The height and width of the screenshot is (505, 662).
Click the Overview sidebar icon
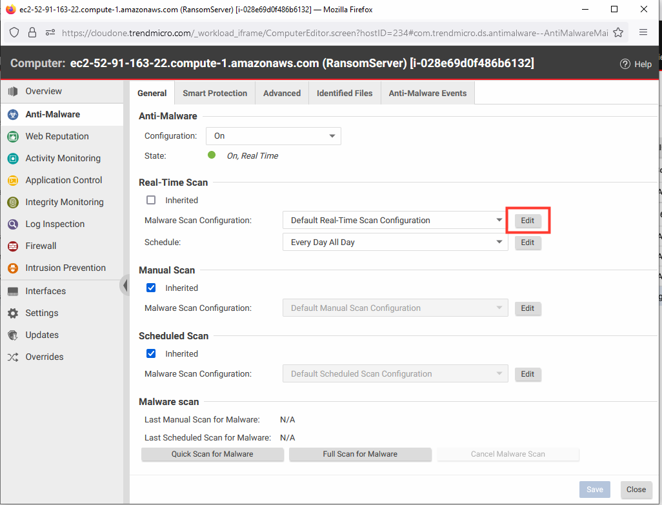[x=13, y=91]
